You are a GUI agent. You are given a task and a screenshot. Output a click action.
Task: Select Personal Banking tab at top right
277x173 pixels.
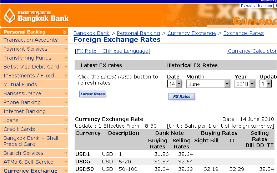click(x=256, y=5)
